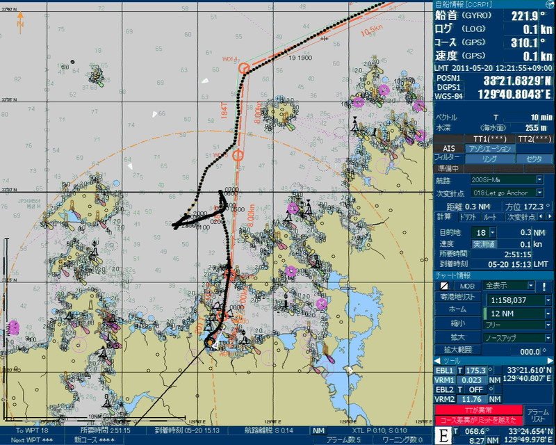Toggle the VRM2 range marker

point(444,399)
